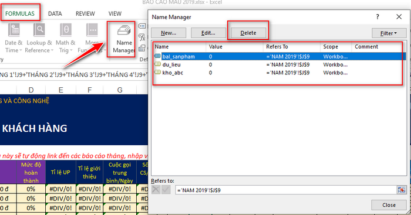The height and width of the screenshot is (215, 411).
Task: Sort by the Refers To column header
Action: pos(292,47)
